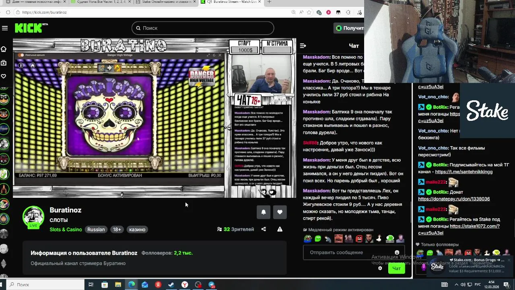
Task: Open the browse icon in Kick sidebar
Action: [x=4, y=63]
